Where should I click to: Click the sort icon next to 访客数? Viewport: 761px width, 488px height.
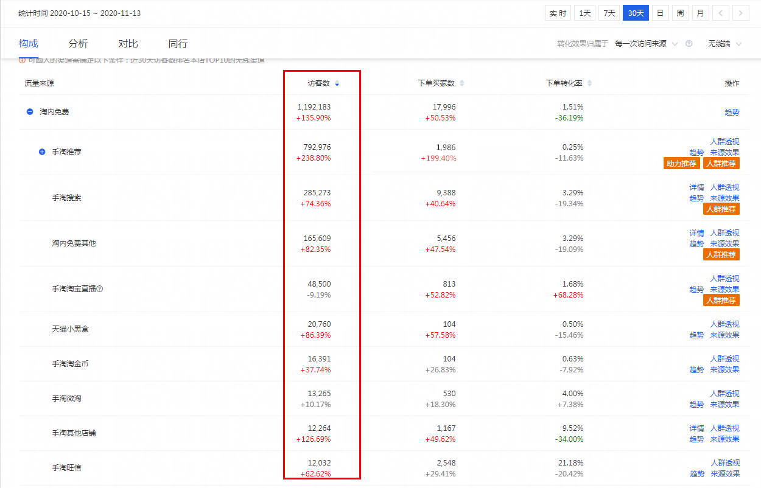pyautogui.click(x=337, y=83)
